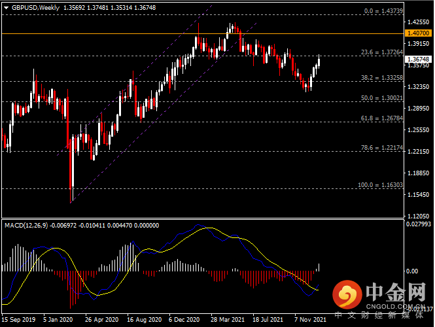Image resolution: width=435 pixels, height=327 pixels.
Task: Select the Fibonacci label 78.6 = 1.22174
Action: (382, 148)
